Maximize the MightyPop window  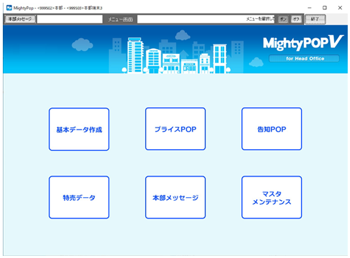(x=324, y=7)
